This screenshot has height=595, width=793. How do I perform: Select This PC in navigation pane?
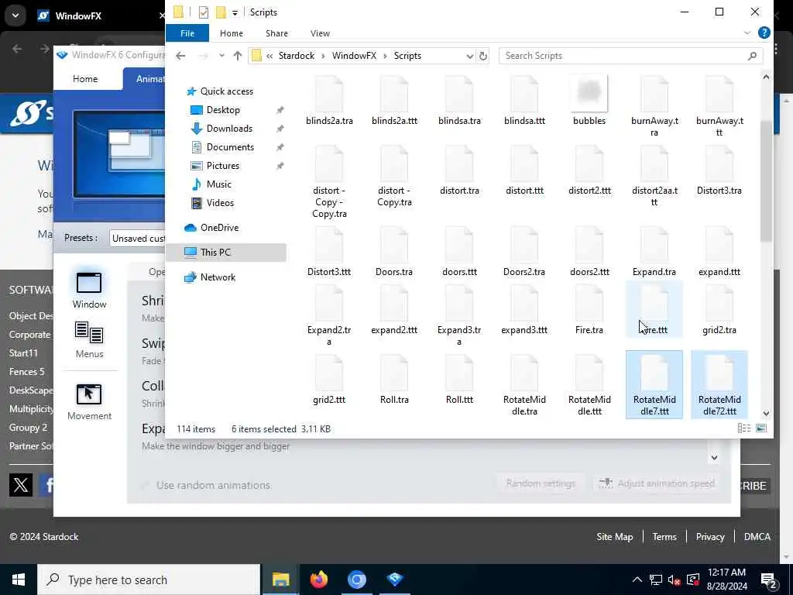(225, 252)
